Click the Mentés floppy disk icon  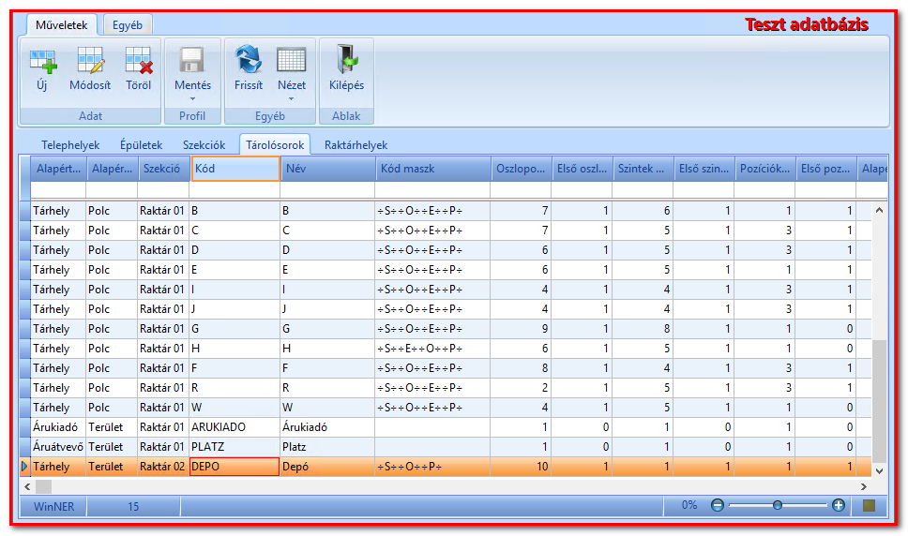point(192,61)
